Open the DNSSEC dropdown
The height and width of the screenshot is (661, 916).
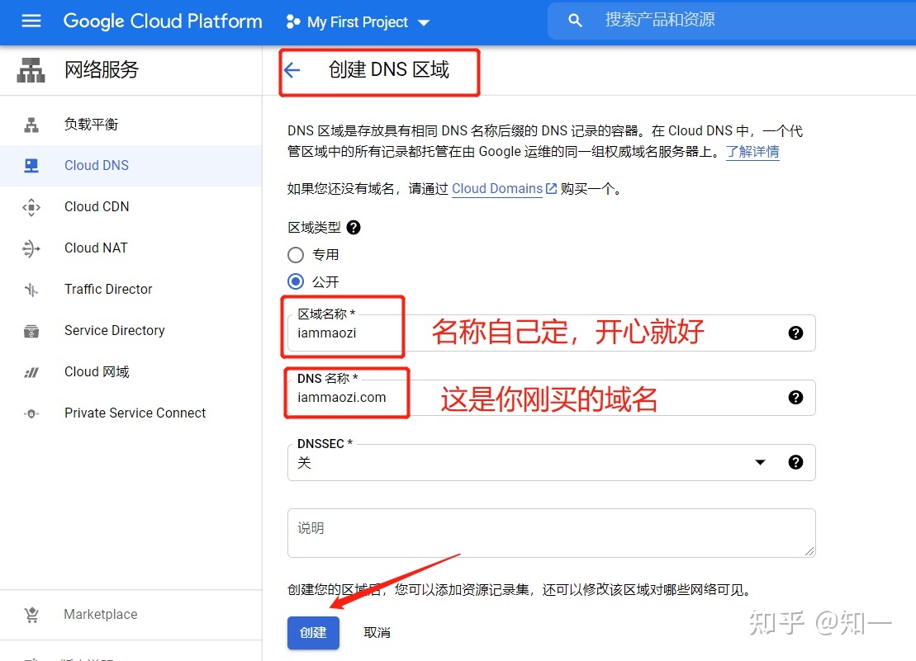point(759,462)
